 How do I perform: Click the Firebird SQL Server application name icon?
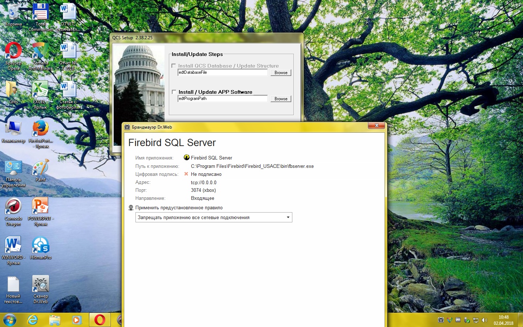[x=187, y=158]
